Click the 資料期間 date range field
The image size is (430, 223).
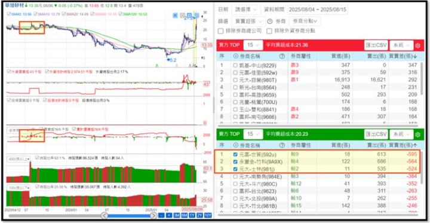318,10
